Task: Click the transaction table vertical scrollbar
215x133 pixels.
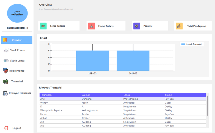Action: [x=207, y=106]
